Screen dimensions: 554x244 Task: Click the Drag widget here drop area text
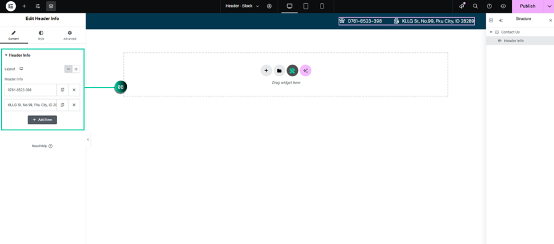(286, 82)
